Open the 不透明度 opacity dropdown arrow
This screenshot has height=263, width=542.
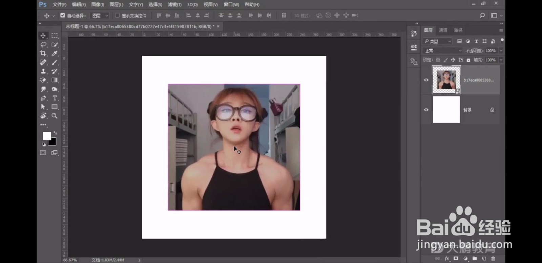[501, 51]
